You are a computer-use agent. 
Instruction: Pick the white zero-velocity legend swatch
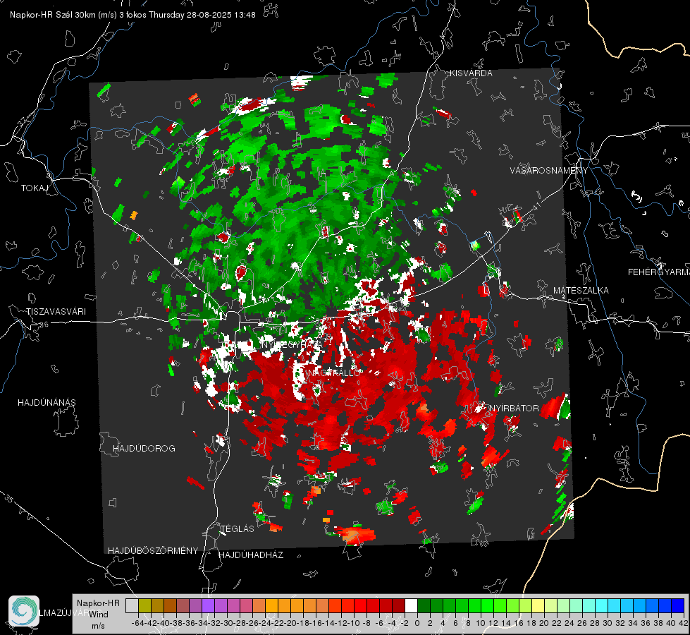(x=411, y=606)
